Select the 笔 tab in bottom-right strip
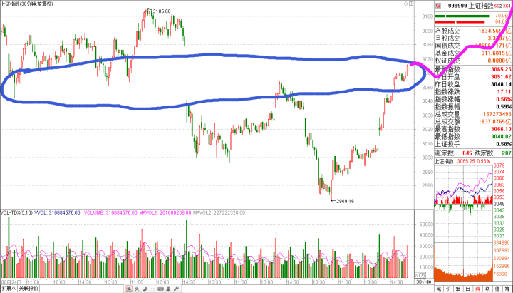Image resolution: width=513 pixels, height=293 pixels. coord(440,289)
